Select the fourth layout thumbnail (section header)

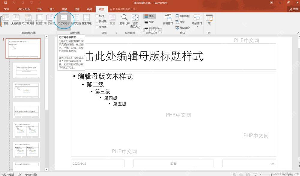[x=27, y=110]
